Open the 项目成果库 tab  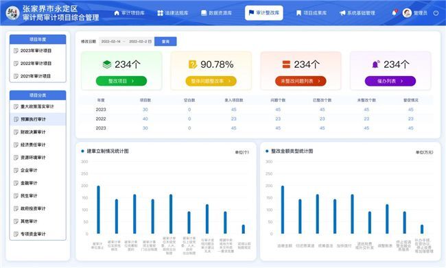click(312, 13)
